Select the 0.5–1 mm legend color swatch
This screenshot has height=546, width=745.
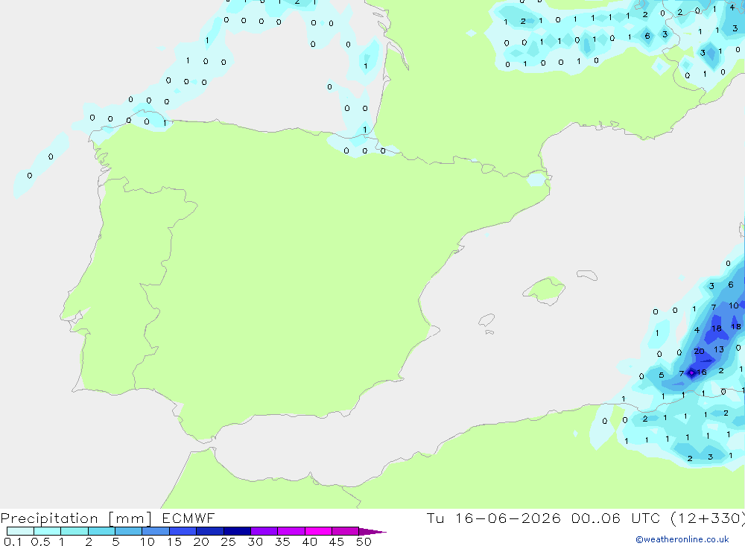(x=47, y=531)
